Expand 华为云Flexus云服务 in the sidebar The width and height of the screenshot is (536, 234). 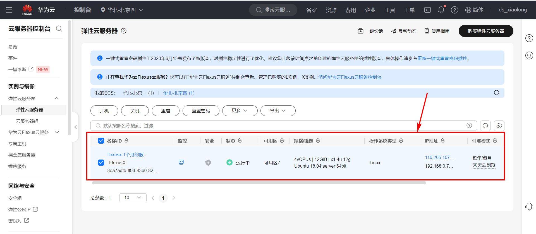(x=33, y=132)
